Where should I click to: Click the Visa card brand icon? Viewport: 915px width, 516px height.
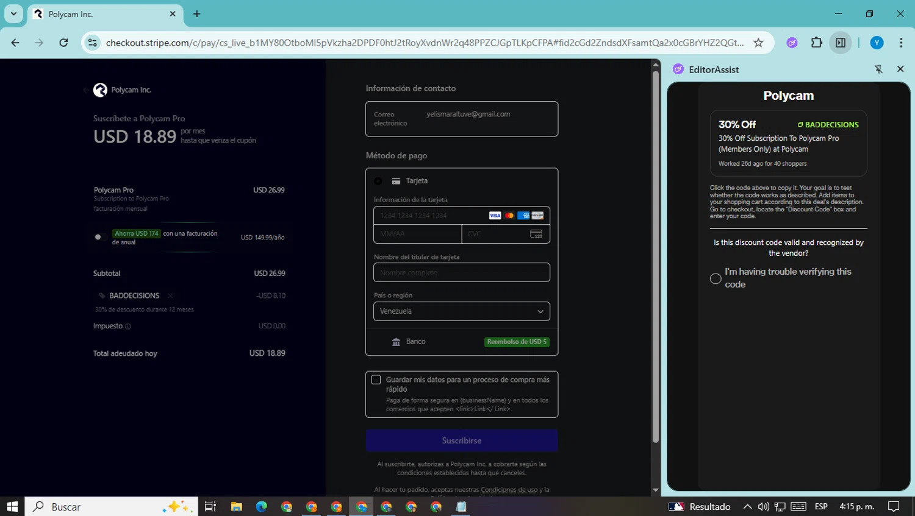tap(495, 216)
